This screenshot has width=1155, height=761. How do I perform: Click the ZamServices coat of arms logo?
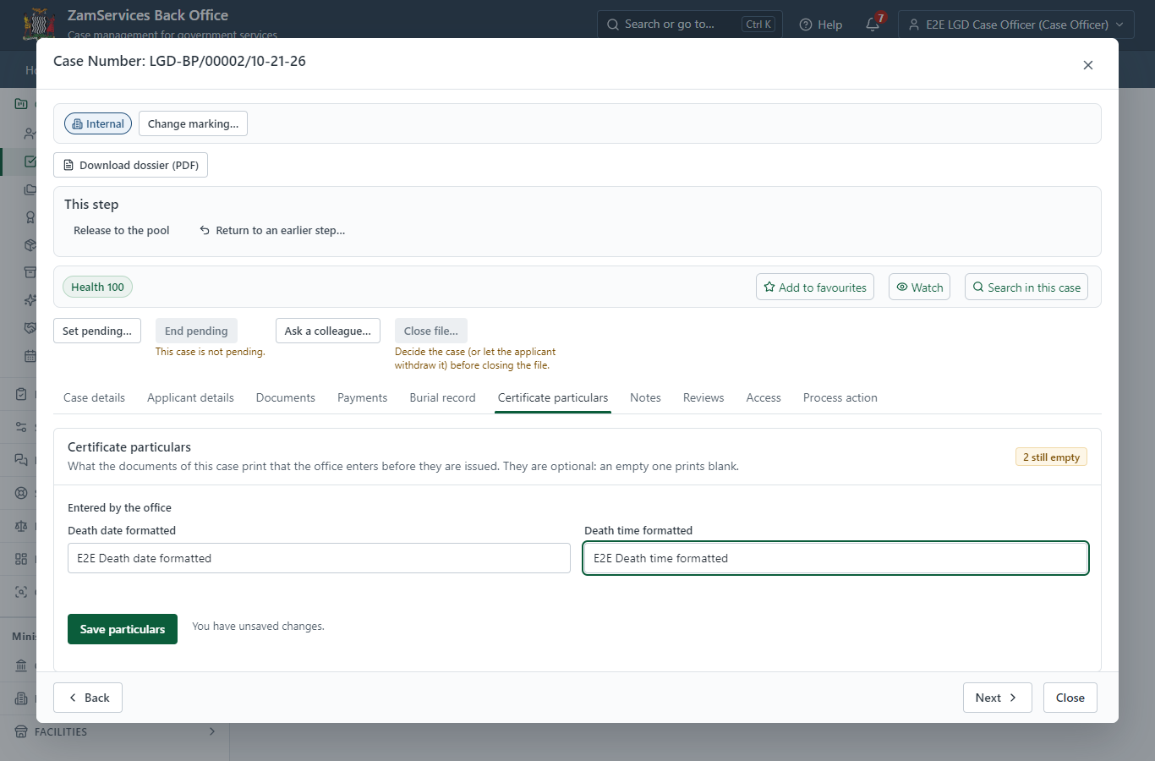[x=39, y=24]
